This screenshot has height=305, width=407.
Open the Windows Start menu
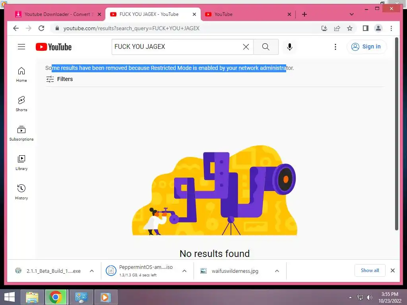tap(10, 297)
